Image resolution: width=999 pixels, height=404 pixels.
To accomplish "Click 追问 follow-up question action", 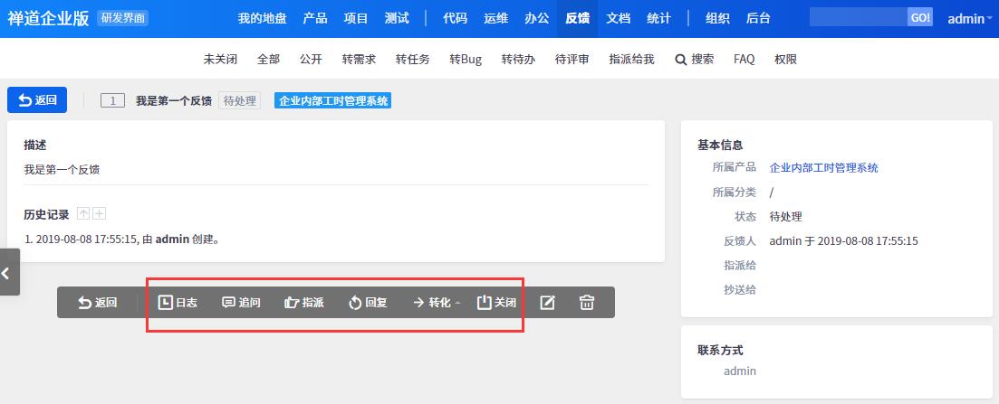I will 241,303.
